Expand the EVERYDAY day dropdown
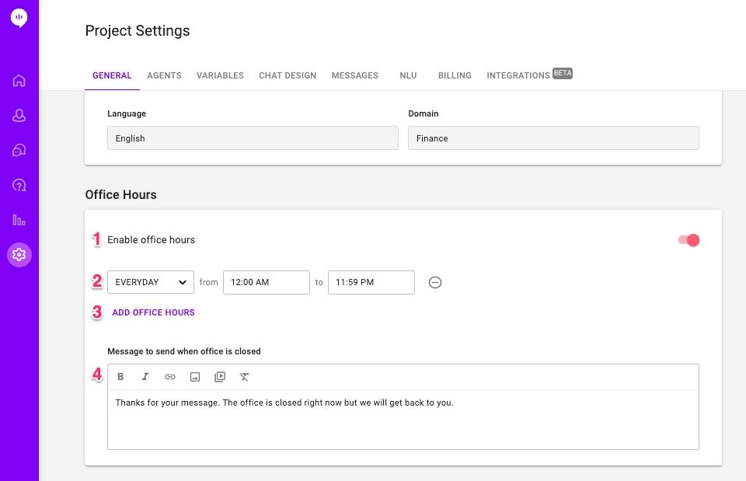 coord(150,282)
